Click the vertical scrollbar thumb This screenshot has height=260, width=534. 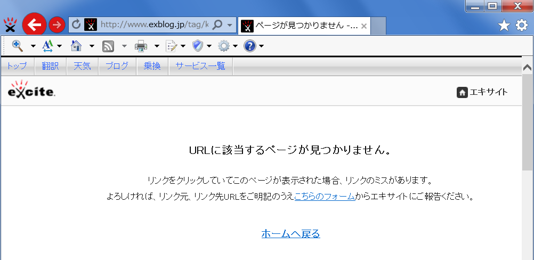(528, 123)
